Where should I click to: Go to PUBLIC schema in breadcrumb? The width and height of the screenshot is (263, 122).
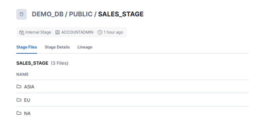point(81,14)
